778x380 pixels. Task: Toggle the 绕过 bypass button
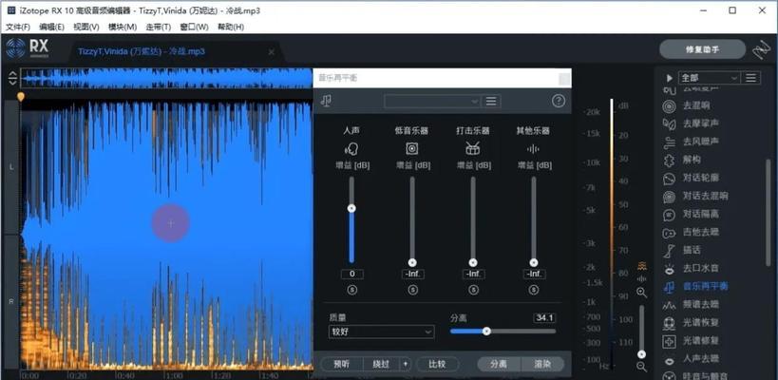(x=381, y=364)
